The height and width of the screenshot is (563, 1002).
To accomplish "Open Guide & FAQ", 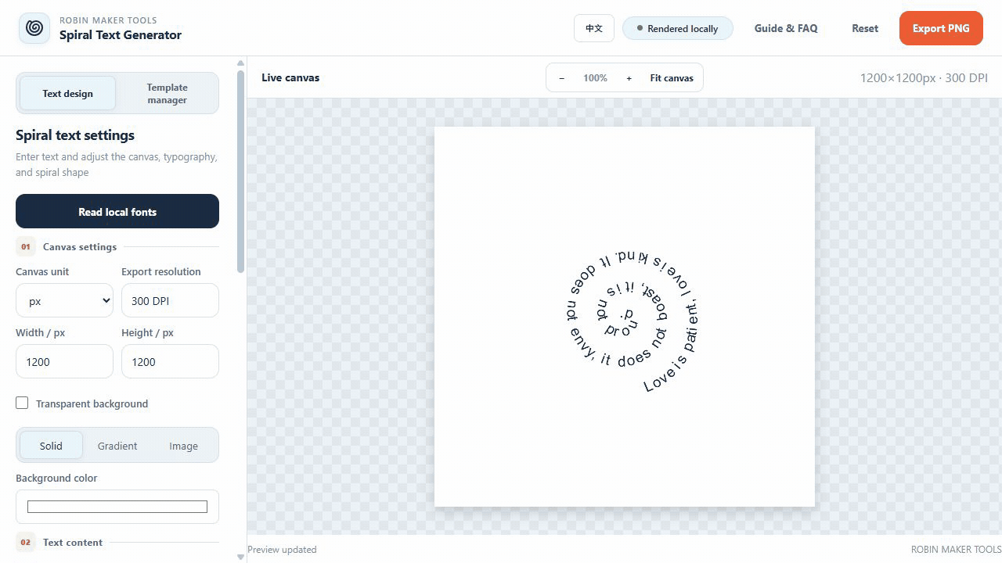I will coord(786,28).
